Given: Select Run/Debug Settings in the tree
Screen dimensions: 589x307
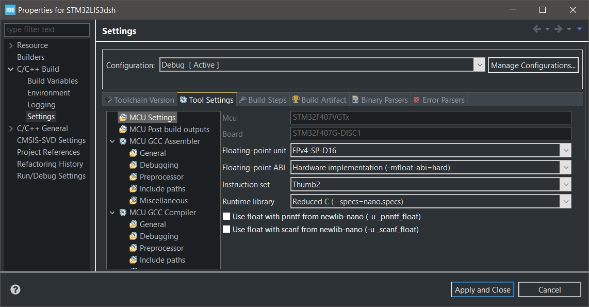Looking at the screenshot, I should (52, 176).
